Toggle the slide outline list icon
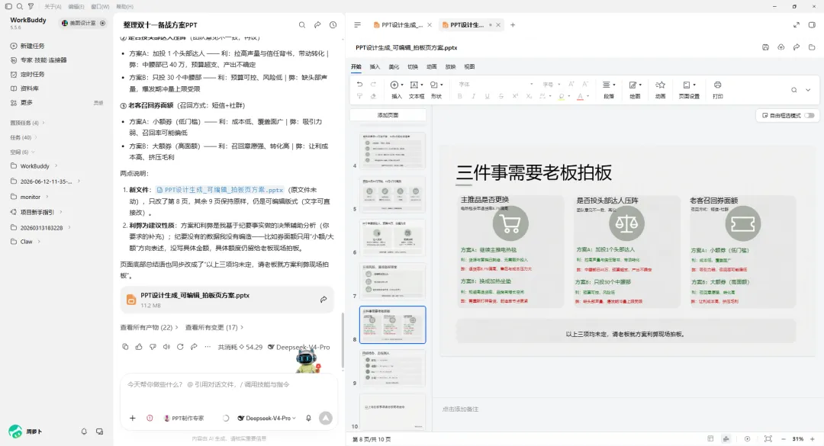 [357, 24]
